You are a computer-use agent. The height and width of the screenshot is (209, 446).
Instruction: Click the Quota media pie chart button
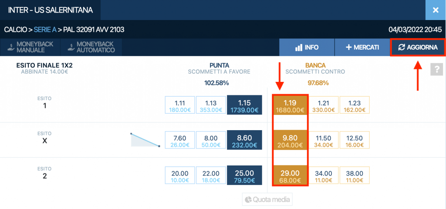(267, 199)
